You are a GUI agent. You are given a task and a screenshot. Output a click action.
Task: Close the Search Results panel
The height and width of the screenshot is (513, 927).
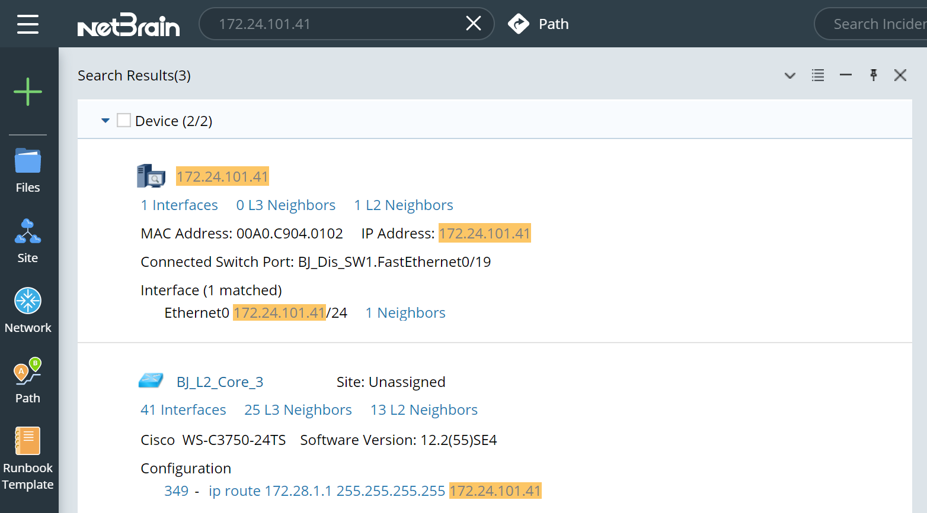click(900, 75)
